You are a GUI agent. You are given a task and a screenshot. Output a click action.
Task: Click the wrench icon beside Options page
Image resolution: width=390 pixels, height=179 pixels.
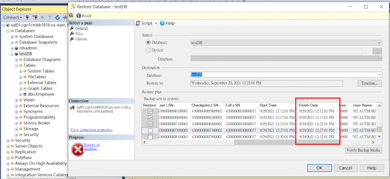click(72, 39)
